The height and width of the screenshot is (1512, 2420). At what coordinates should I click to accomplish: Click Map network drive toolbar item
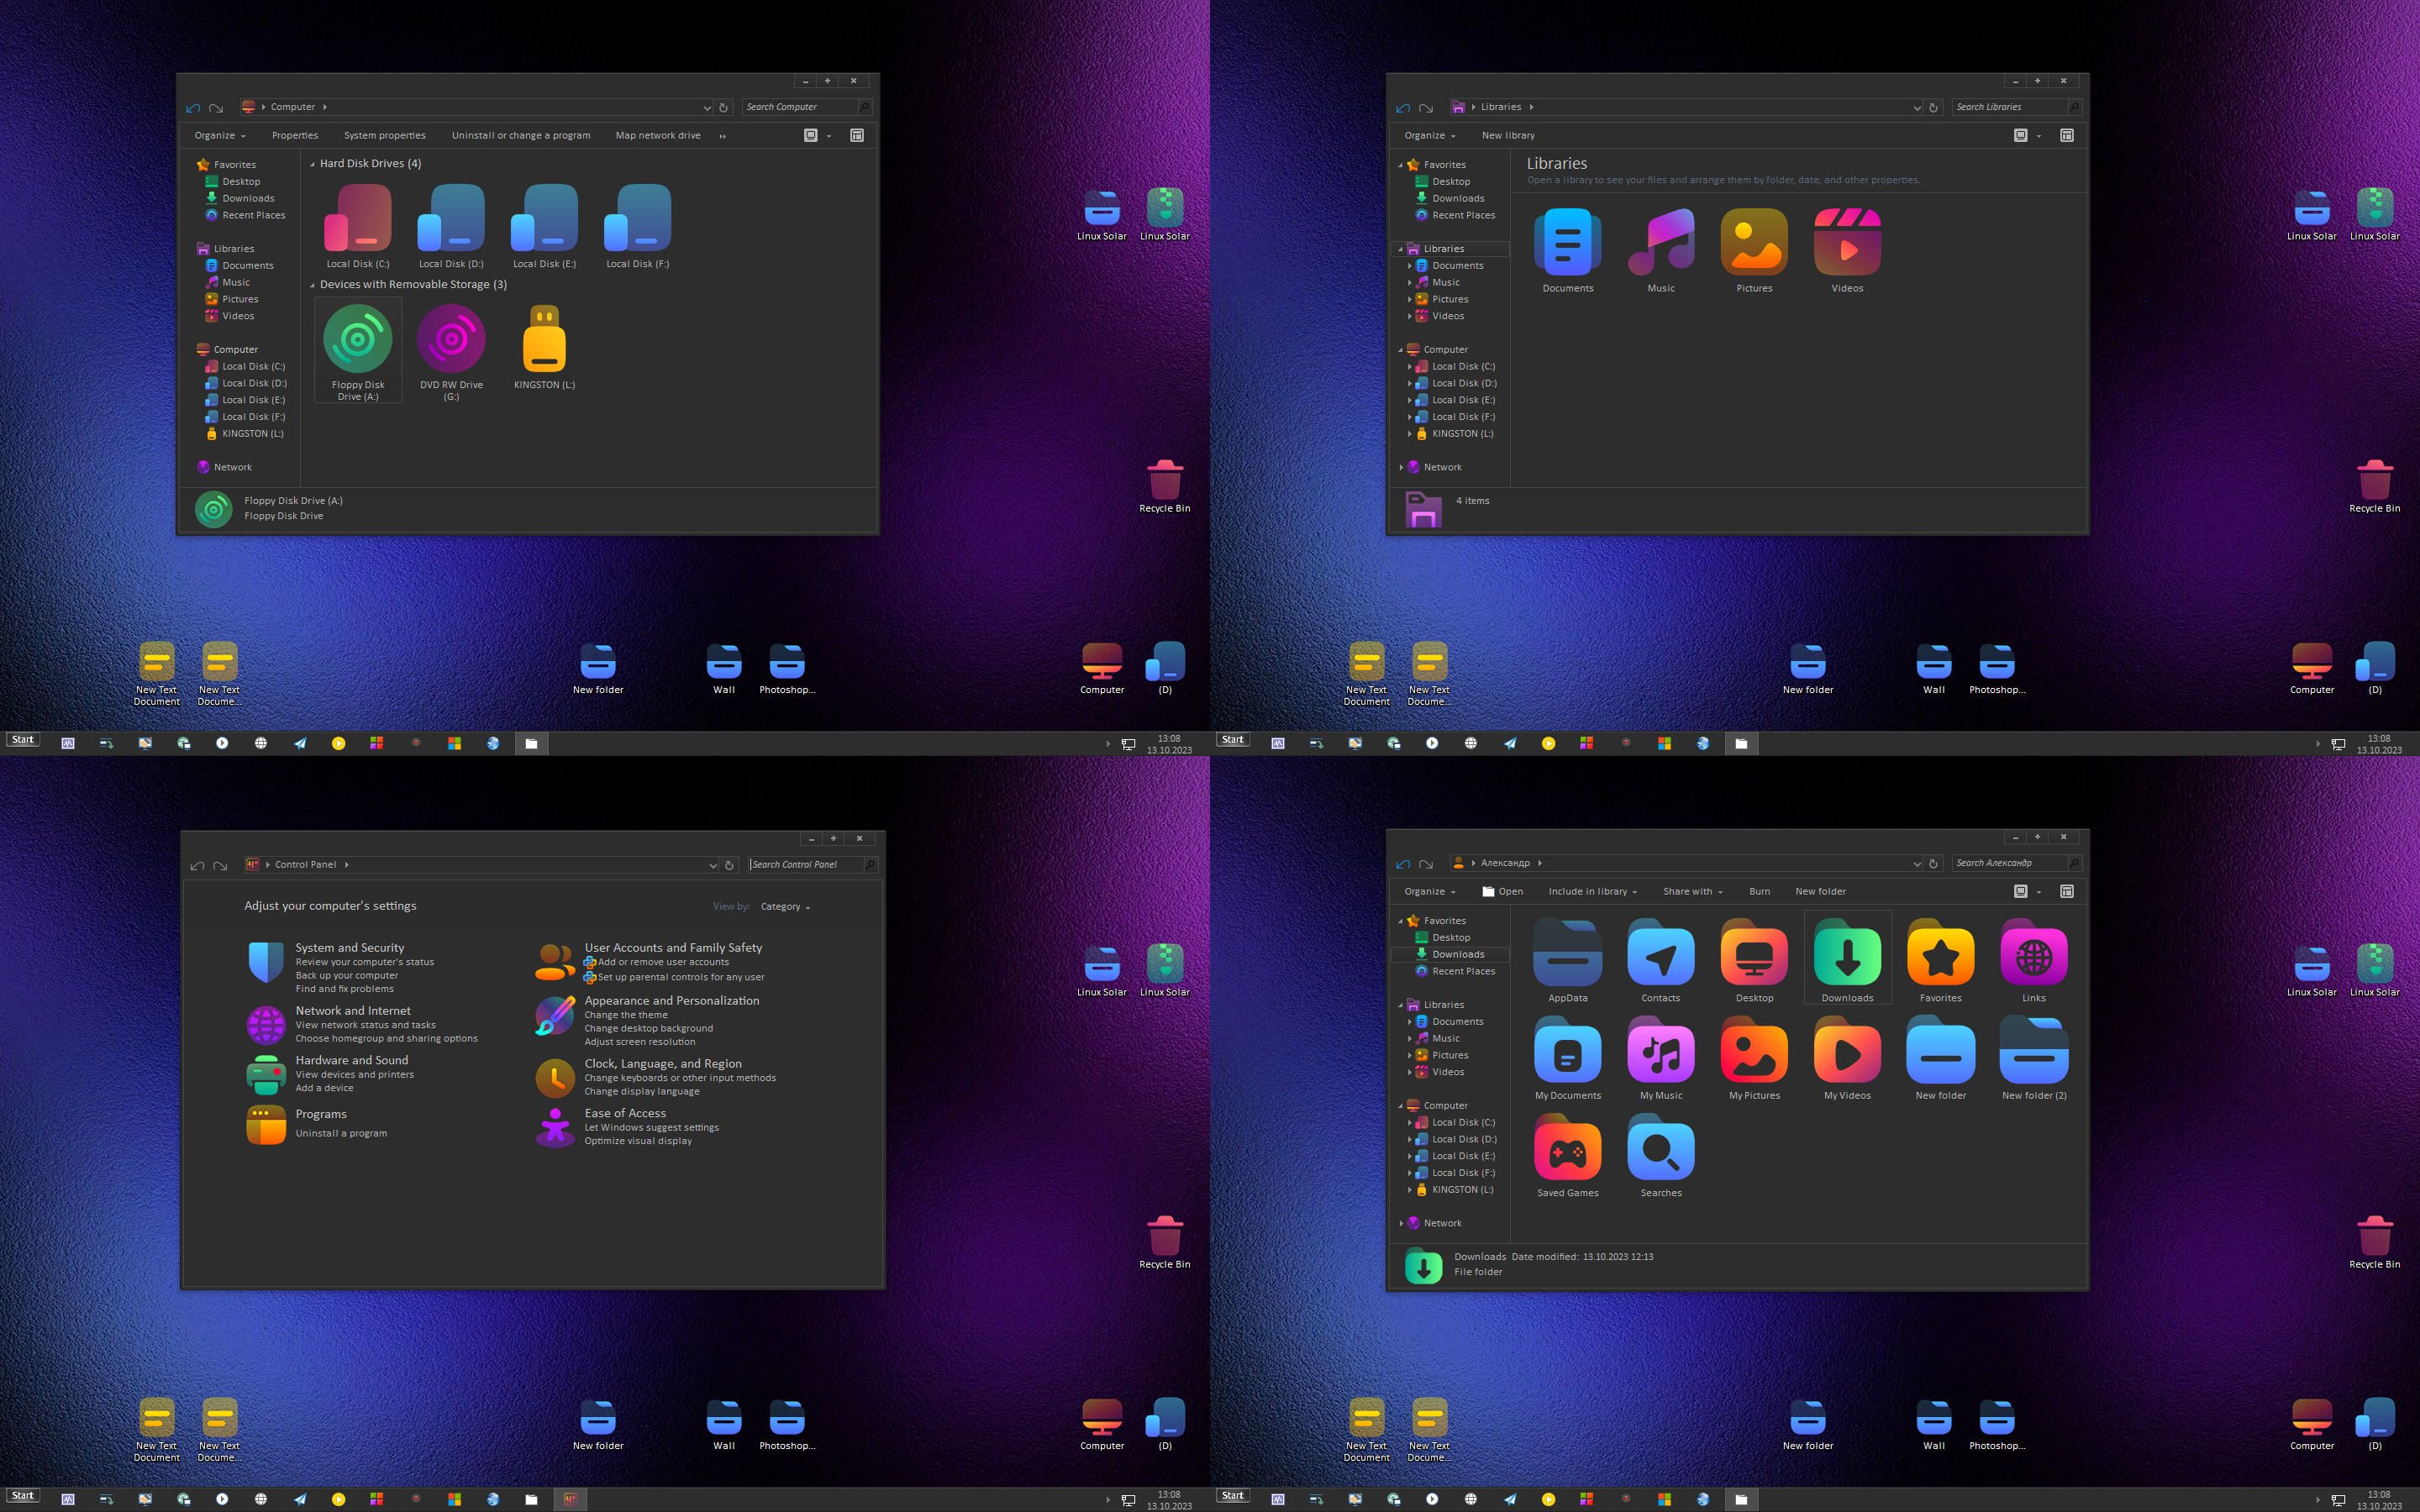click(657, 135)
